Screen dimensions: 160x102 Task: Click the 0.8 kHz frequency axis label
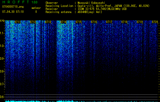2,71
